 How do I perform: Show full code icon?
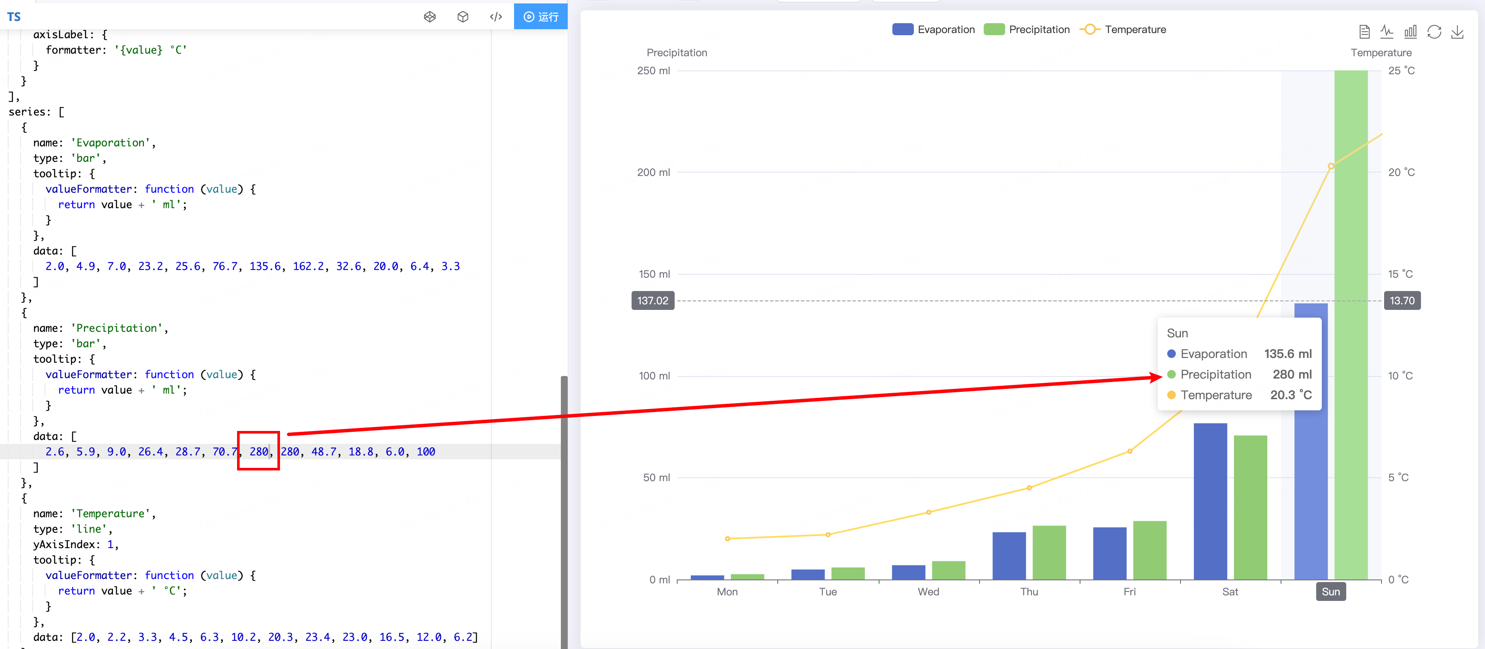click(x=496, y=17)
